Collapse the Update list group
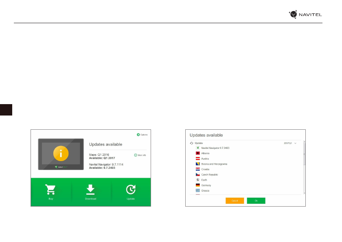Viewport: 342px width, 242px height. [199, 143]
